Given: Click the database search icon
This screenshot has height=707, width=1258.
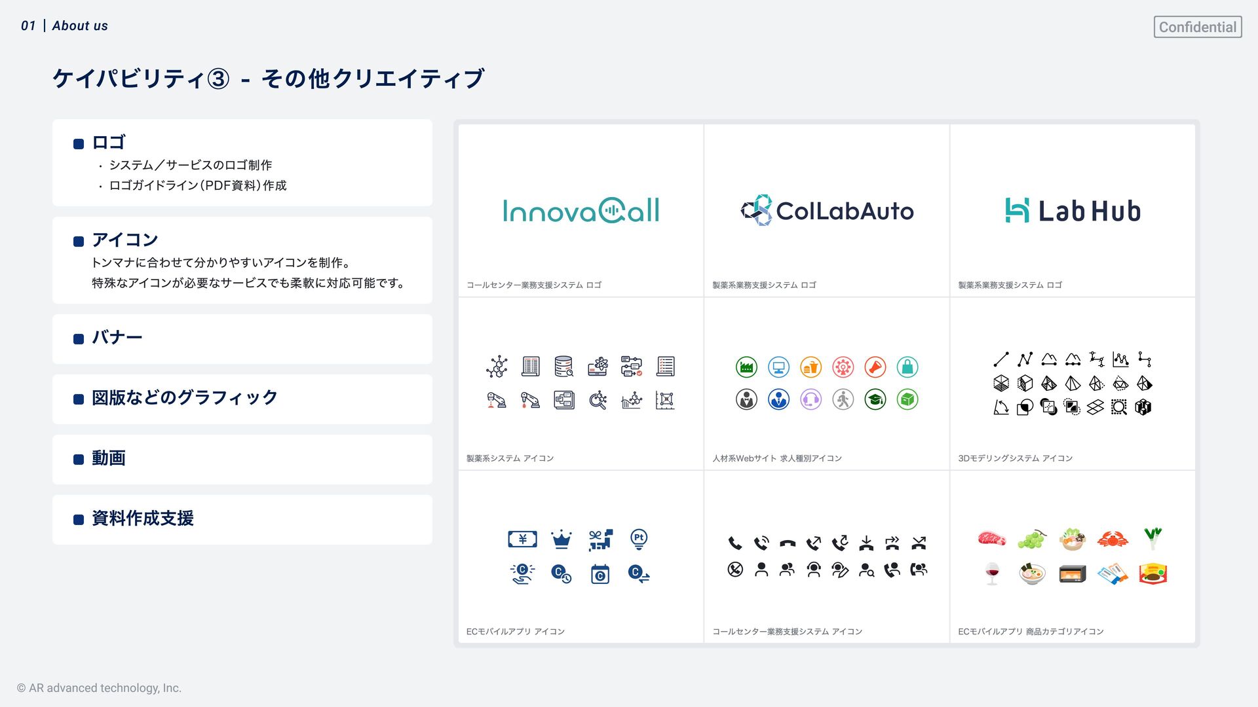Looking at the screenshot, I should [x=563, y=367].
